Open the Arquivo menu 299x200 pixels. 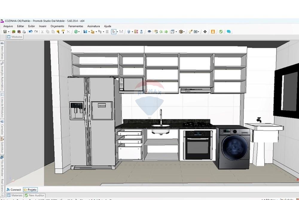coord(8,26)
